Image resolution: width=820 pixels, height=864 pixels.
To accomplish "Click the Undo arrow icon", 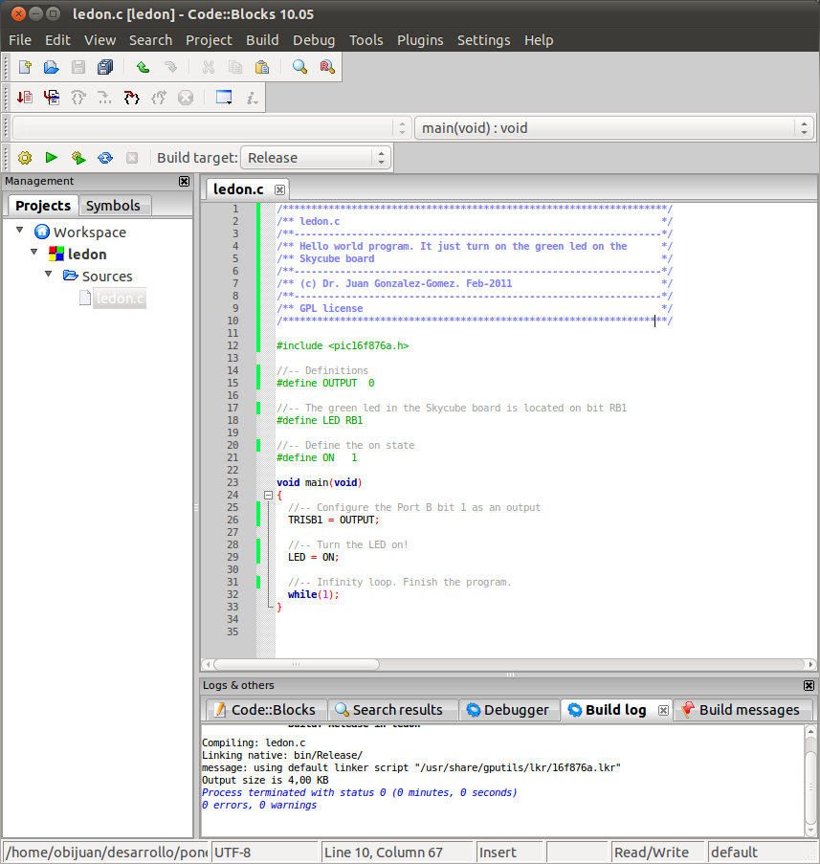I will 143,67.
